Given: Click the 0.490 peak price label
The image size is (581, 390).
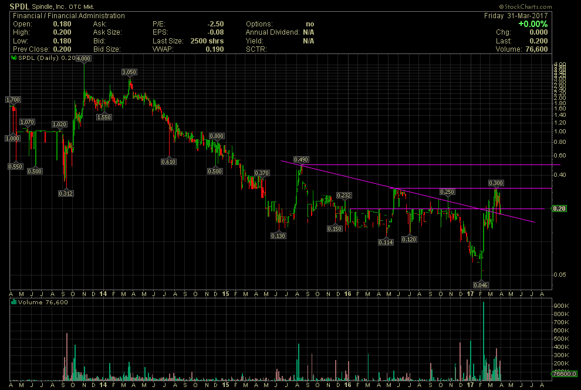Looking at the screenshot, I should 301,160.
